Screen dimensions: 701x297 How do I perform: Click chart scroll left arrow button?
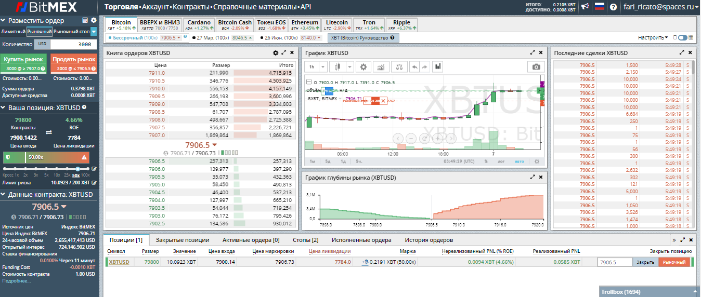[398, 138]
